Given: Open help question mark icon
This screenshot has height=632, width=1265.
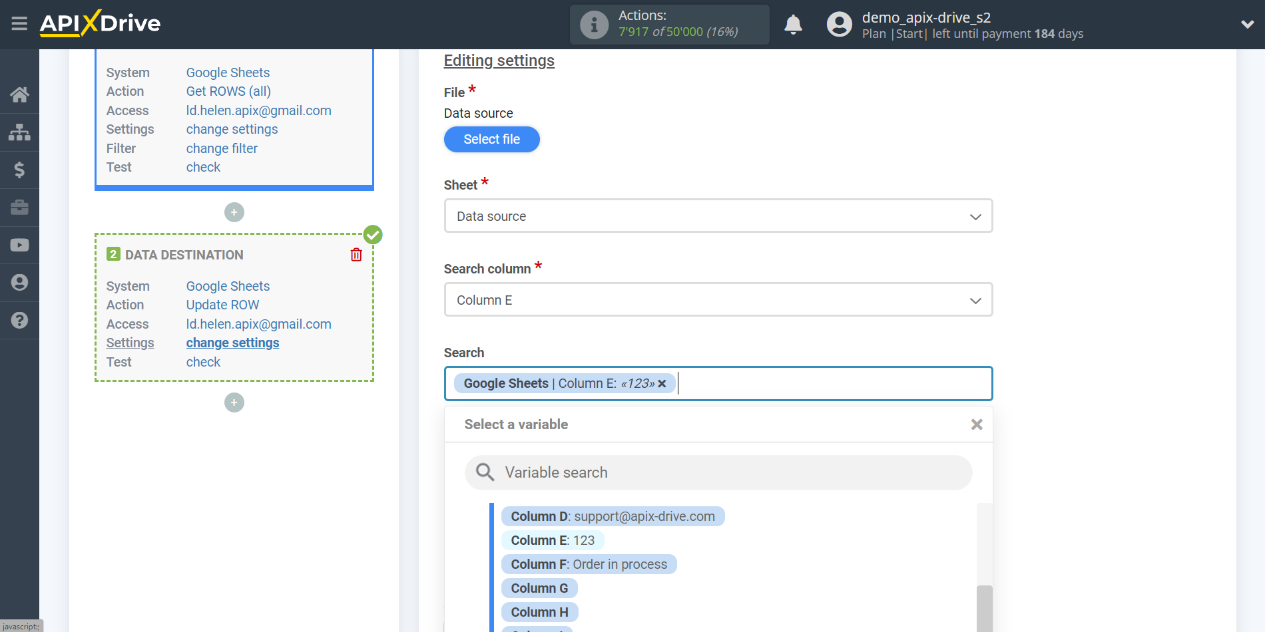Looking at the screenshot, I should (x=19, y=320).
